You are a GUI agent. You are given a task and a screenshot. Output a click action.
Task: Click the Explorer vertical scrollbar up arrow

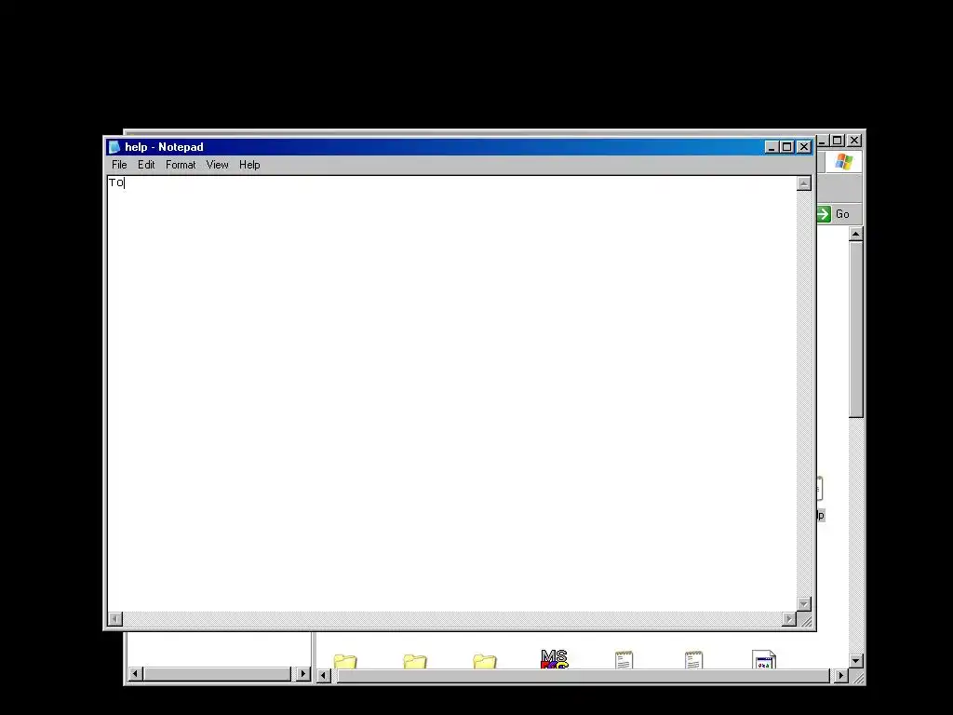coord(856,234)
